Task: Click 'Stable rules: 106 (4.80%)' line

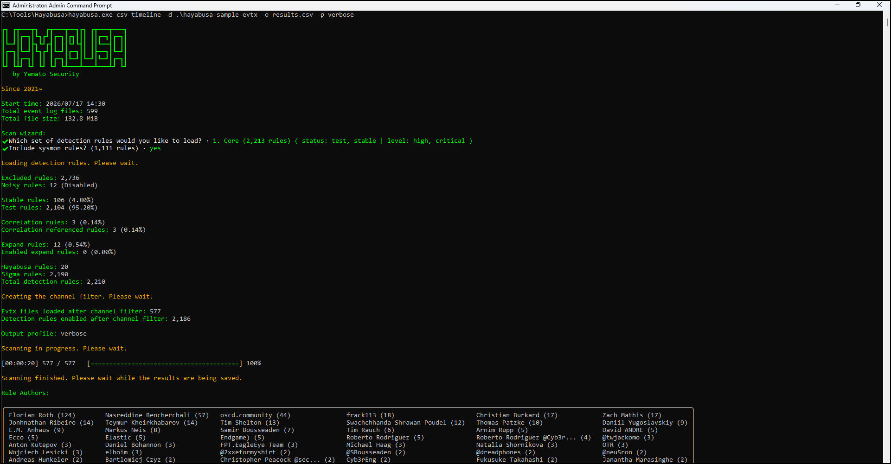Action: click(x=48, y=200)
